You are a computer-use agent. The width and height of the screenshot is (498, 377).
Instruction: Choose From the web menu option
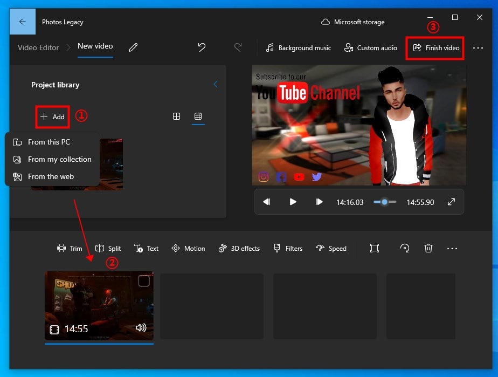click(51, 176)
